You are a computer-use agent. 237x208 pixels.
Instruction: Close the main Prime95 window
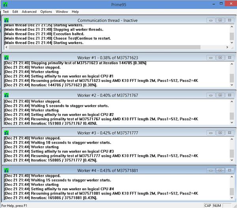(x=231, y=4)
